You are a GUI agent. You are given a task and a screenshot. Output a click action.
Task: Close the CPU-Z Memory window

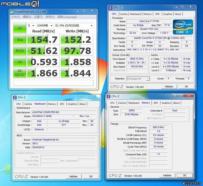[189, 96]
